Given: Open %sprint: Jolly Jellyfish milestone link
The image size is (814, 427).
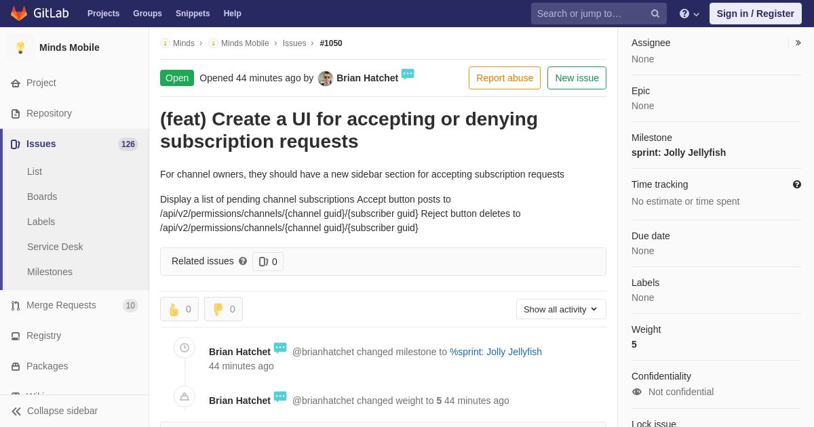Looking at the screenshot, I should 496,352.
